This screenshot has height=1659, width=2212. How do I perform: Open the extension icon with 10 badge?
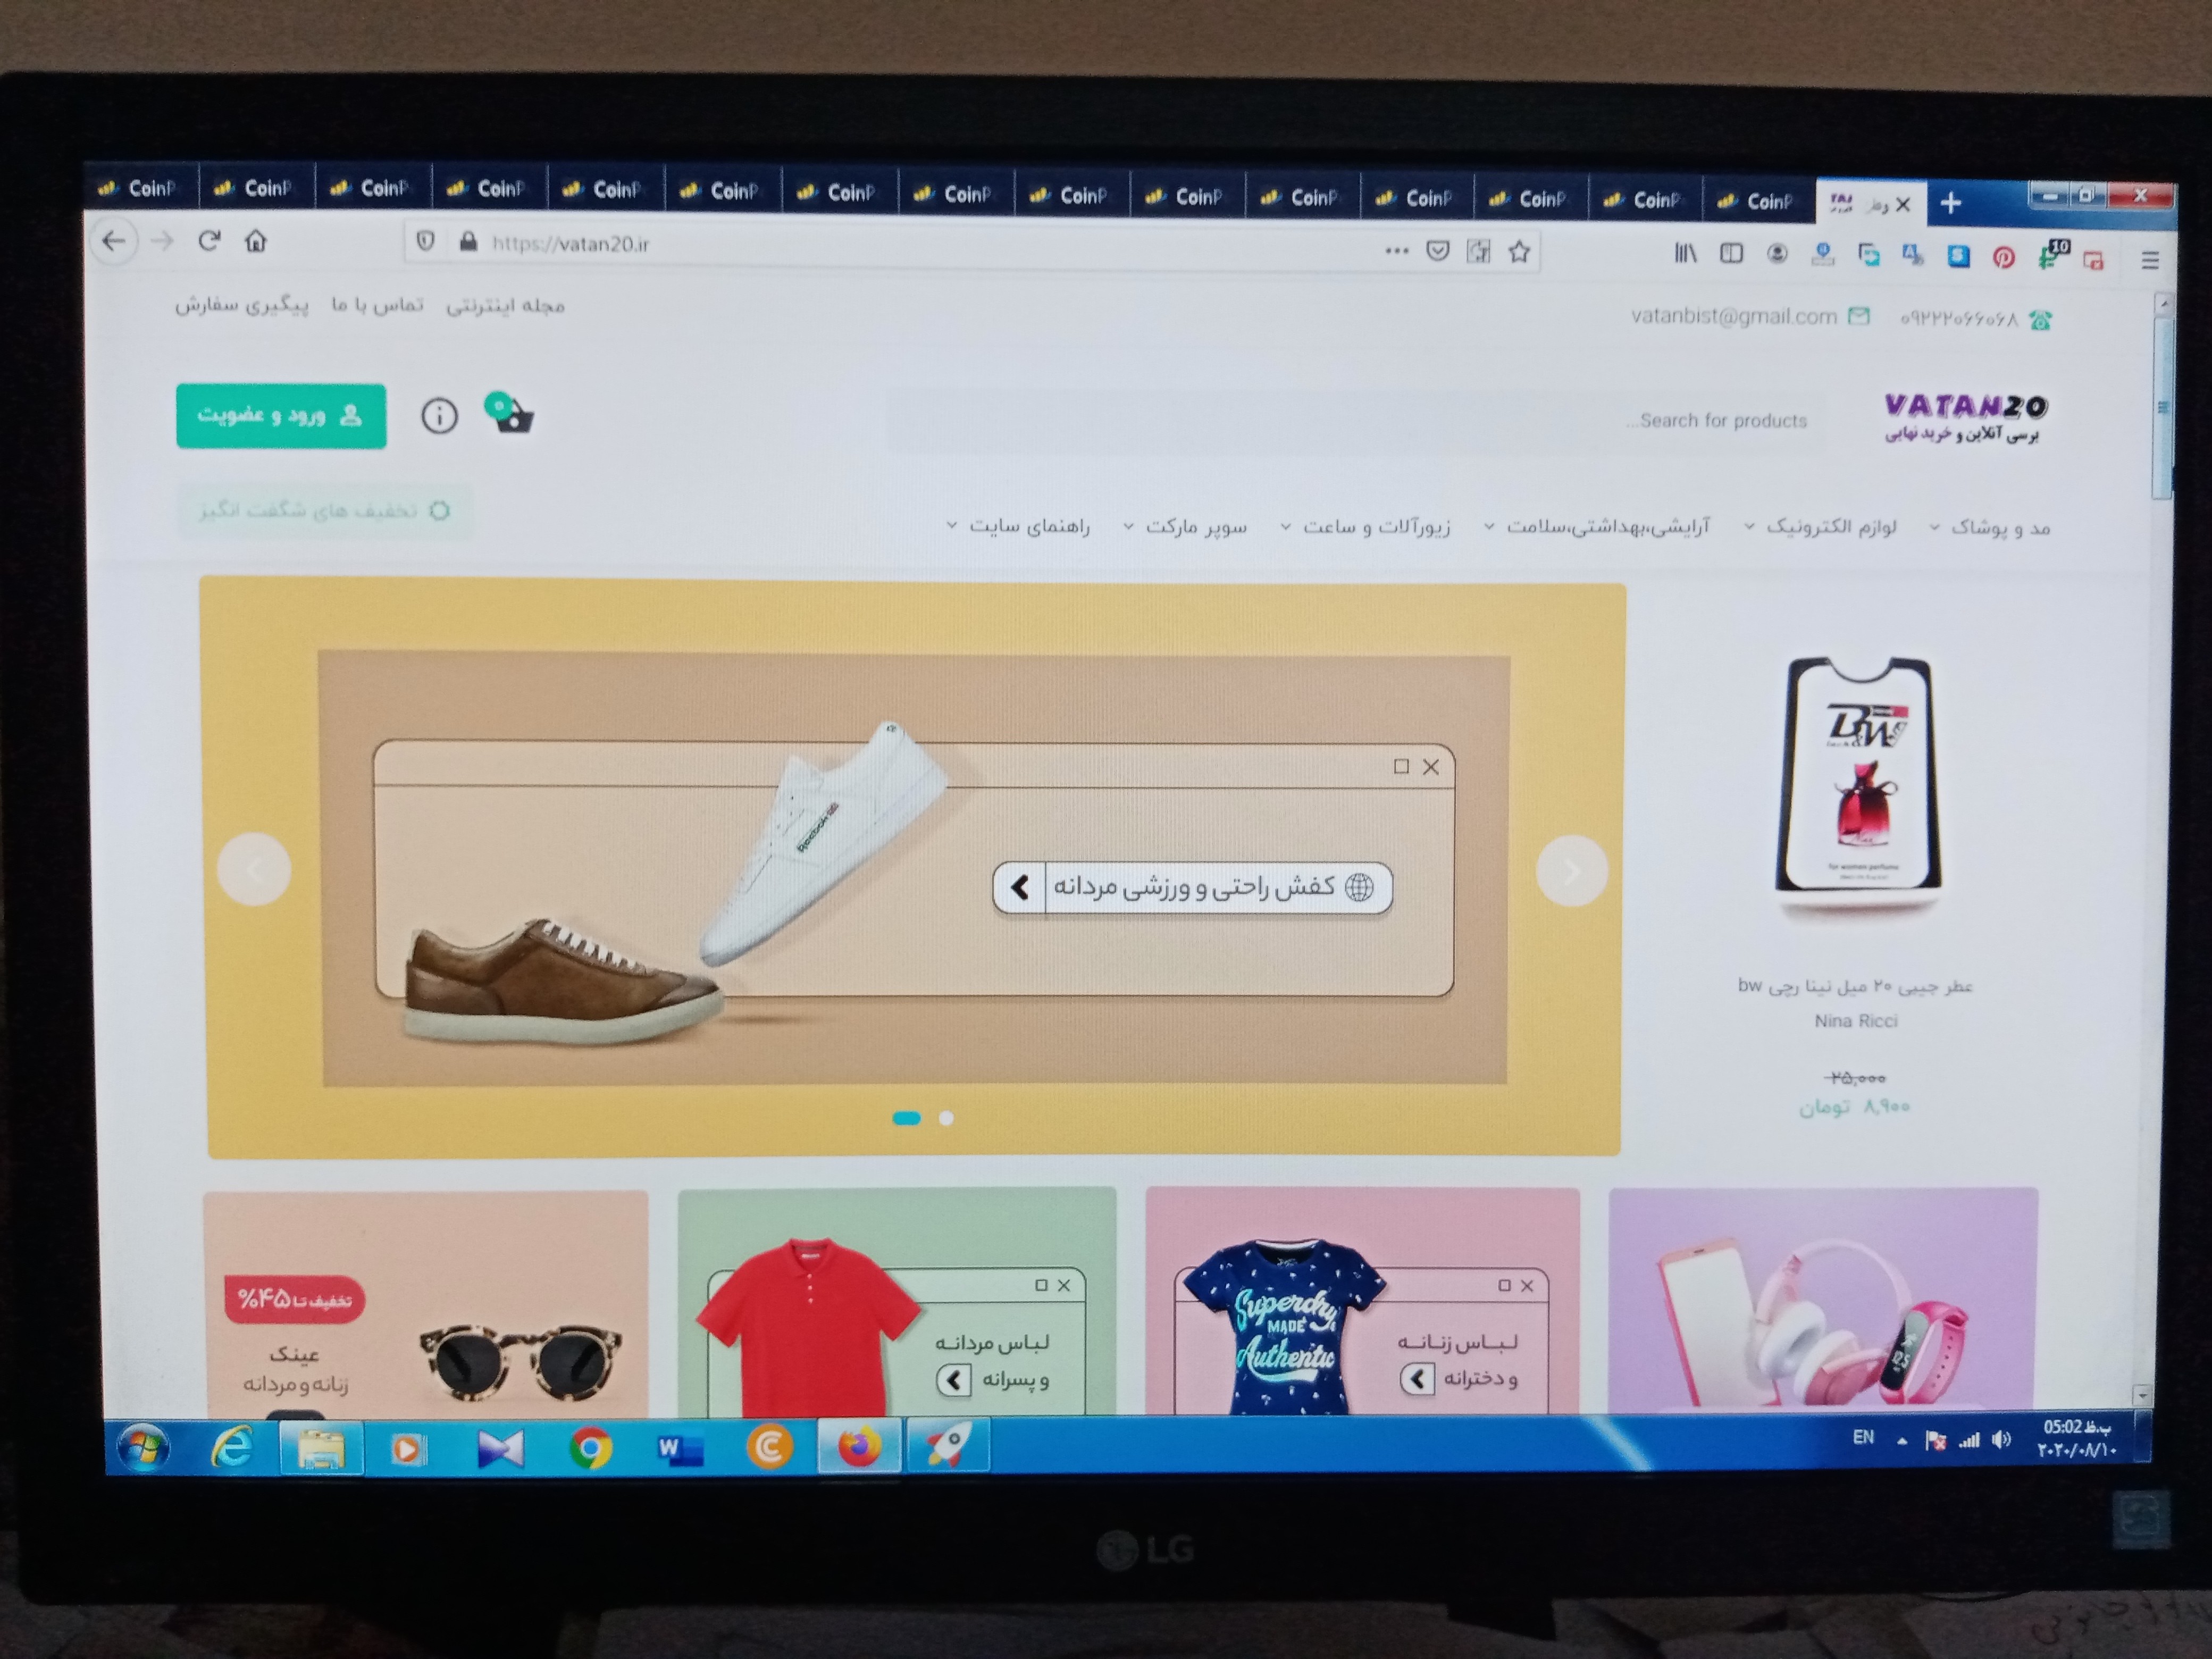pyautogui.click(x=2051, y=255)
